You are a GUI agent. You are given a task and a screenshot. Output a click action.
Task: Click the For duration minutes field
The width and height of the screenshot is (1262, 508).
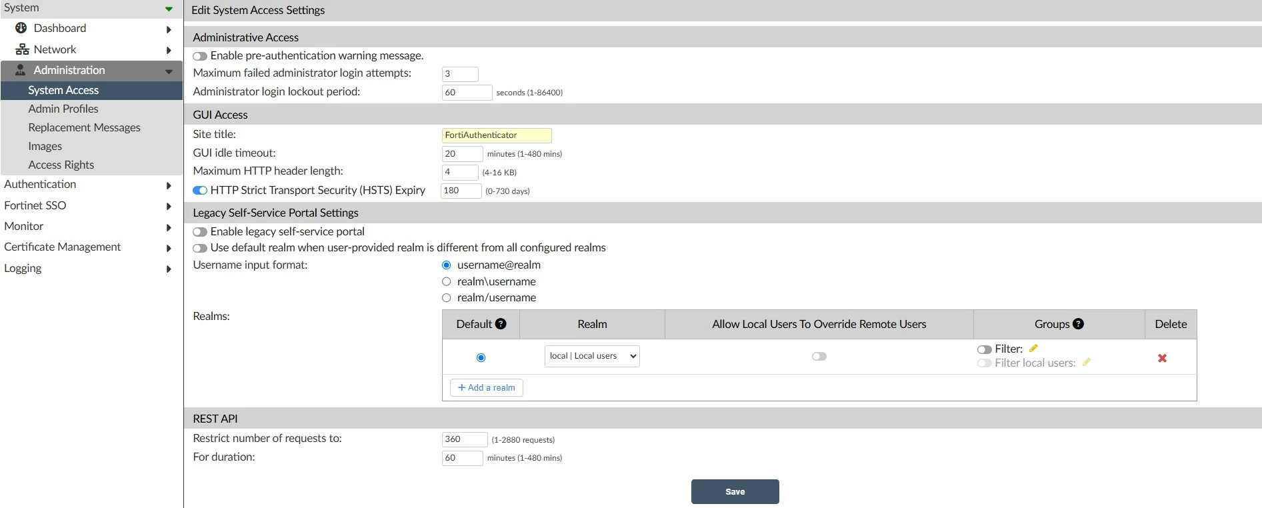(x=462, y=458)
